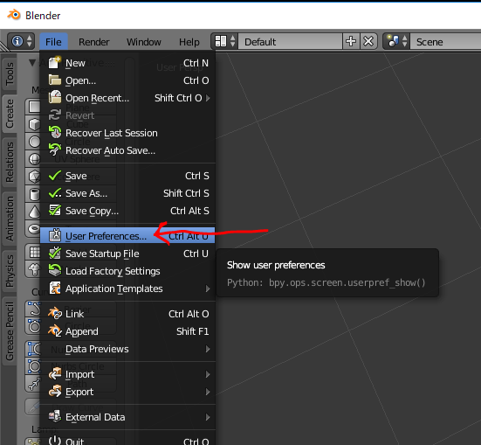
Task: Click the Open Recent icon
Action: [x=55, y=97]
